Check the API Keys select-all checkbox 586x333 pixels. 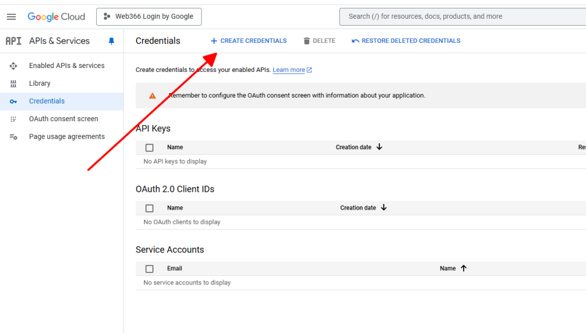click(149, 148)
